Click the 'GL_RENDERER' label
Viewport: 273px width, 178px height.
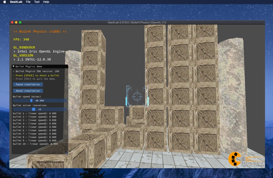click(x=24, y=47)
